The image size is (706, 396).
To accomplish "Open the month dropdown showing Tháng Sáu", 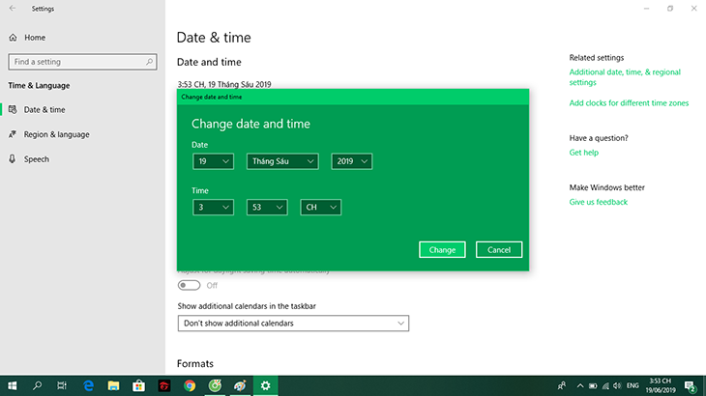I will point(282,161).
